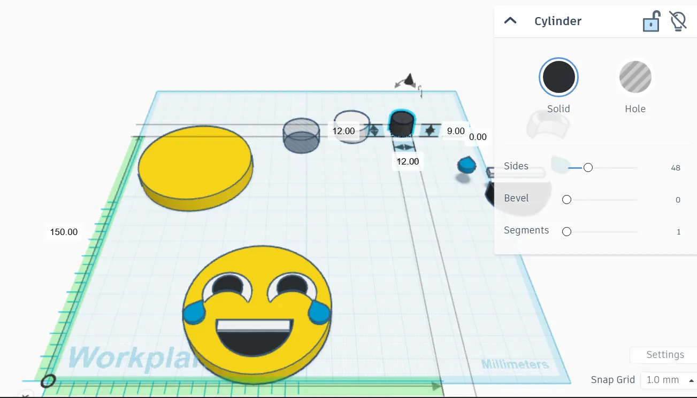Image resolution: width=697 pixels, height=398 pixels.
Task: Click the 0.00 elevation field
Action: (x=478, y=137)
